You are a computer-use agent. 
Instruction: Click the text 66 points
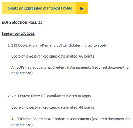coord(87,56)
